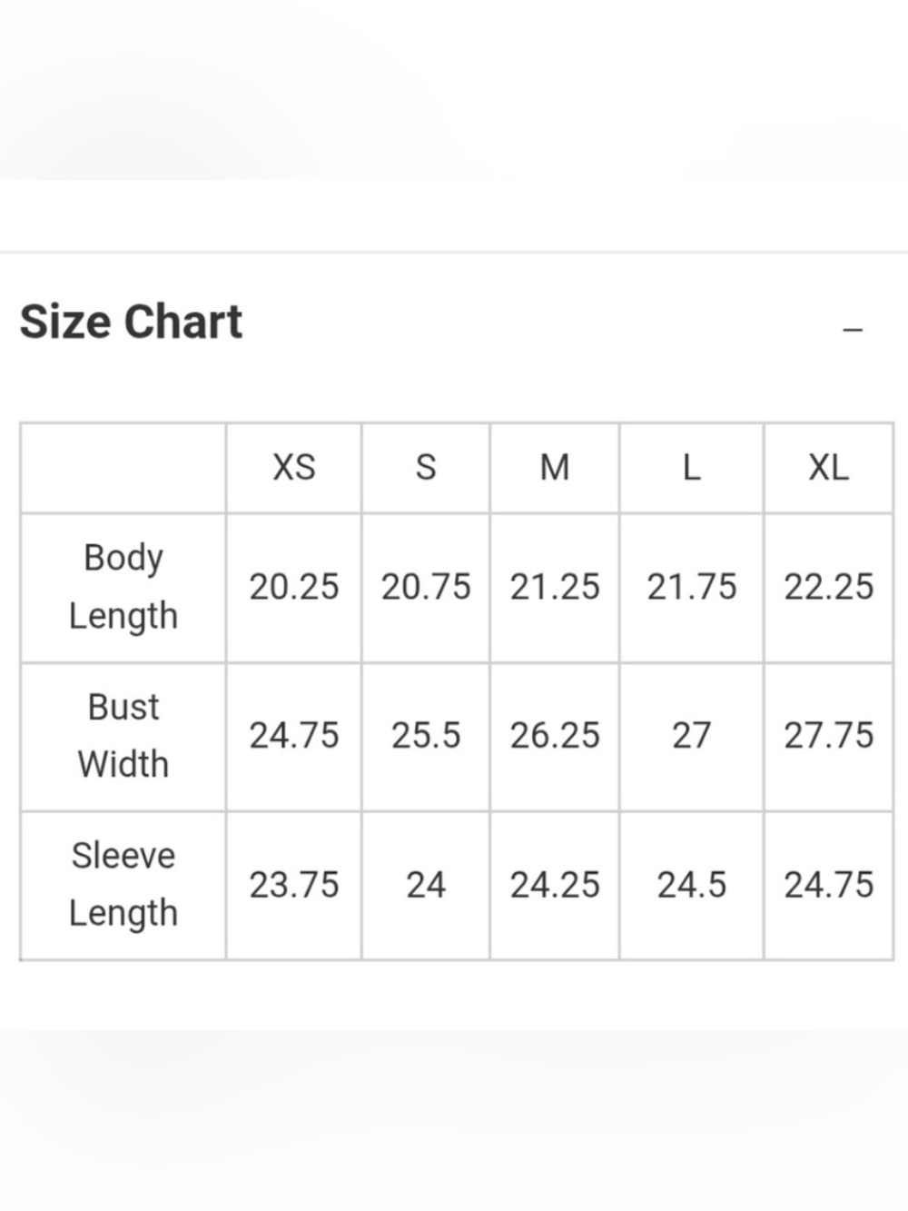Click the L bust width 27 cell

(692, 737)
